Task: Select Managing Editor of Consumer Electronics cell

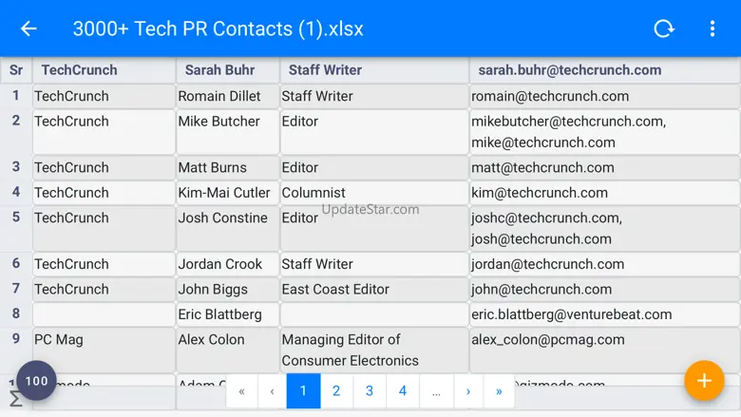Action: click(x=374, y=350)
